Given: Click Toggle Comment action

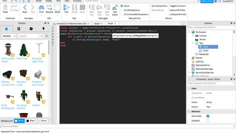Looking at the screenshot, I should click(178, 6).
